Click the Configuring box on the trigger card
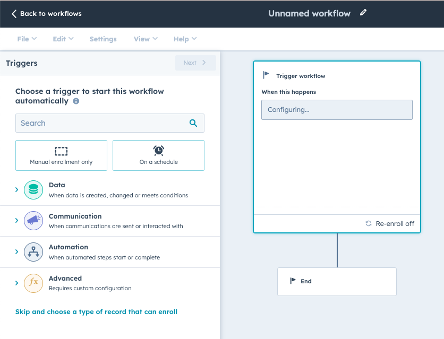The image size is (444, 339). pos(337,109)
